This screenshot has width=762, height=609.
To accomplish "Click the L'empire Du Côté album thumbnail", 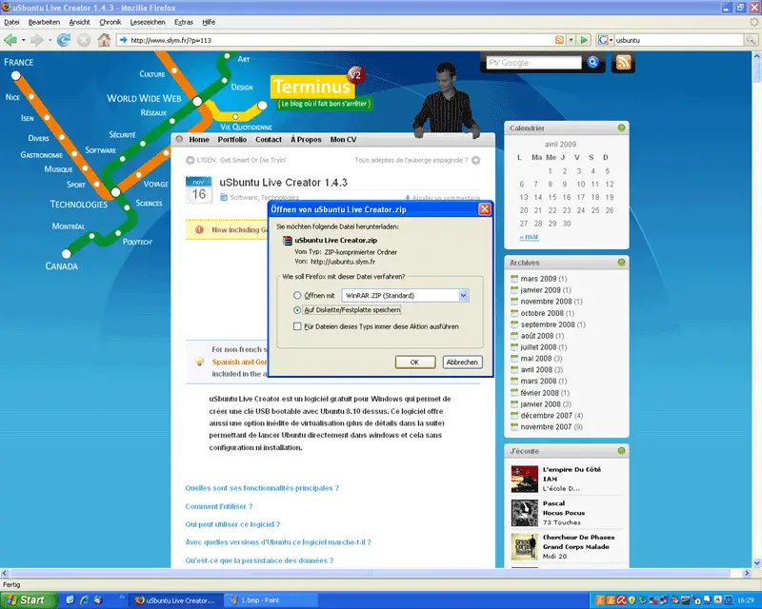I will (525, 479).
